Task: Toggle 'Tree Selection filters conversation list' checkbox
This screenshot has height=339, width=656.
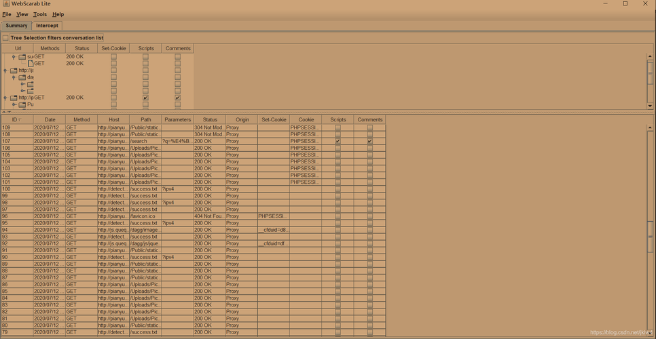Action: coord(5,38)
